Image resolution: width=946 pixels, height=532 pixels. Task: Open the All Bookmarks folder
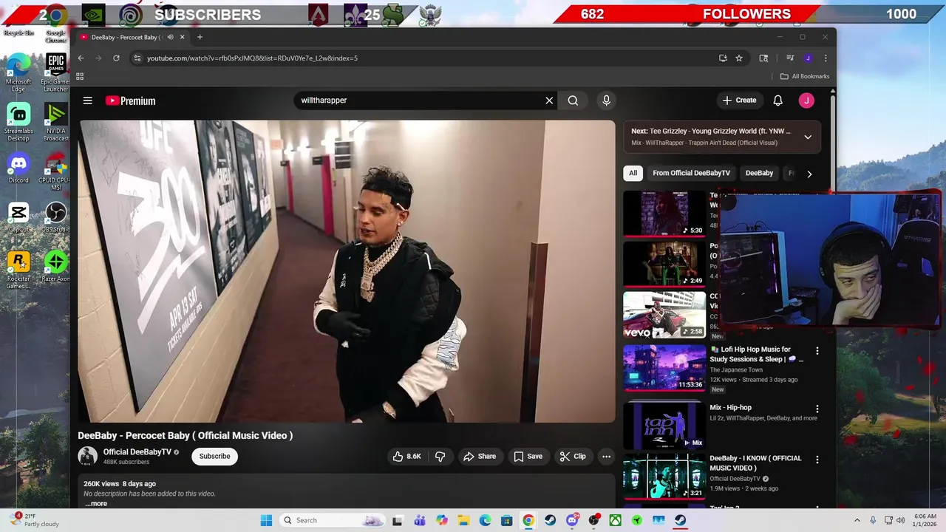click(x=805, y=76)
